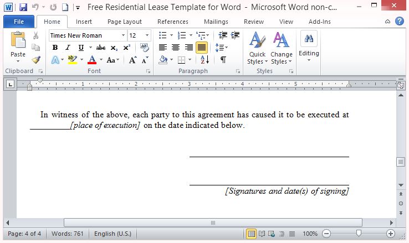Click the Clear Formatting eraser icon
The width and height of the screenshot is (409, 243).
[144, 48]
